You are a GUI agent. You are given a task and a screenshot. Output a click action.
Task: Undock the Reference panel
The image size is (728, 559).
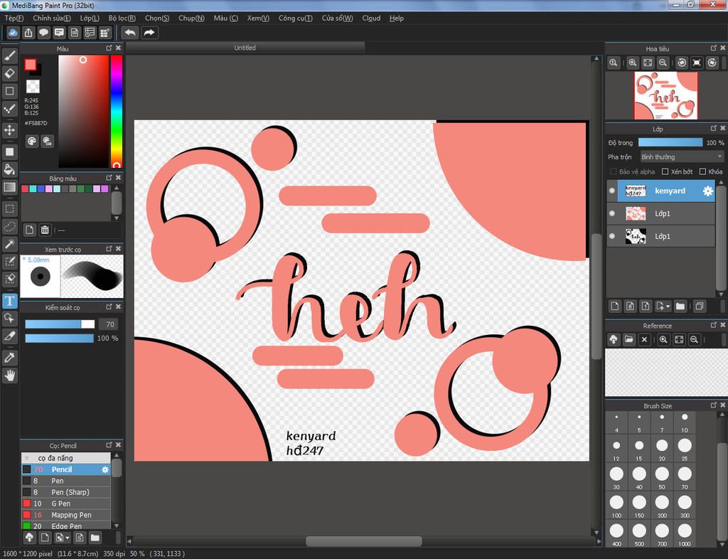(x=714, y=326)
